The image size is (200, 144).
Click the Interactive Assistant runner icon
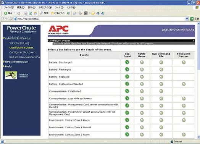click(11, 75)
